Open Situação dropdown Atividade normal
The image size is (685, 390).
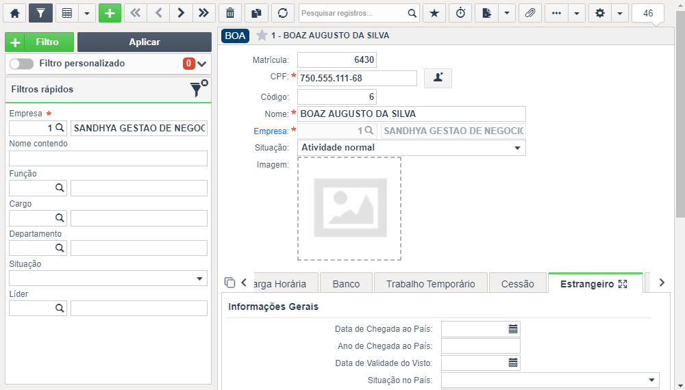[412, 148]
